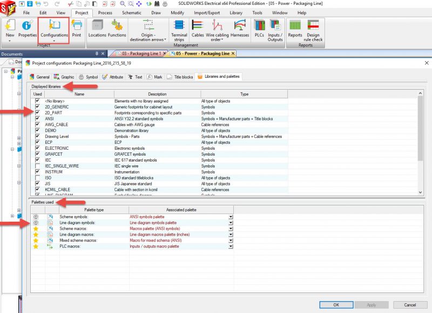
Task: Enable the IEC_SINGLE_WIRE library
Action: coord(37,166)
